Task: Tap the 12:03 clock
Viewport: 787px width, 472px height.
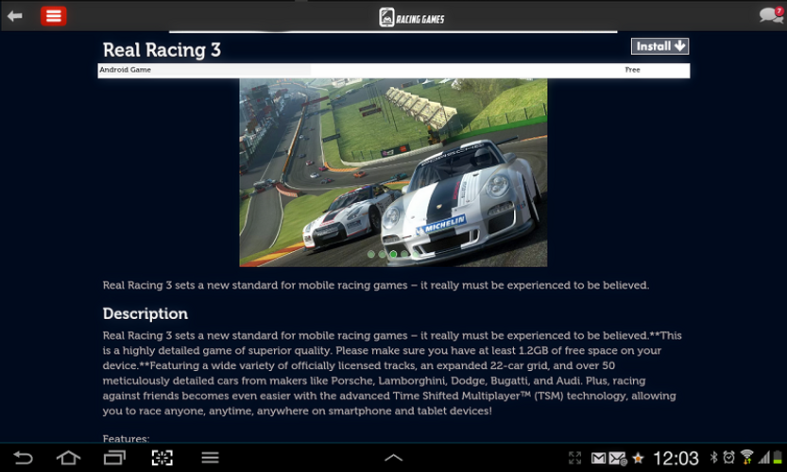Action: [x=676, y=458]
